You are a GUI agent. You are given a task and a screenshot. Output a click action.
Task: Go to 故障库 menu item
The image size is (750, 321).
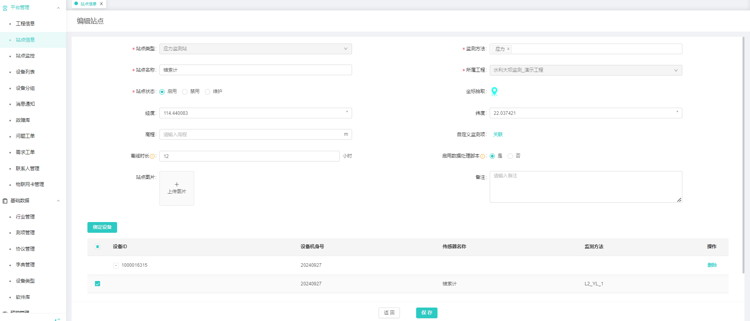point(23,120)
